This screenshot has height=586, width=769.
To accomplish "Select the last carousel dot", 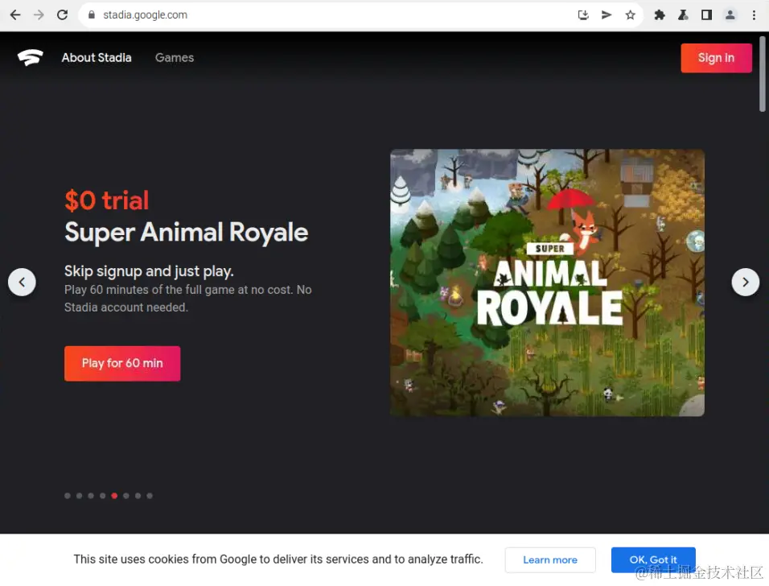I will pos(150,496).
